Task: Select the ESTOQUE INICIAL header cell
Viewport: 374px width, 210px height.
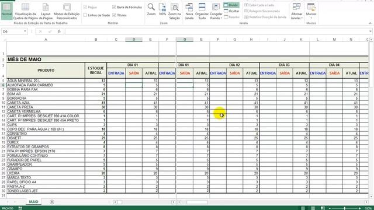Action: coord(96,71)
